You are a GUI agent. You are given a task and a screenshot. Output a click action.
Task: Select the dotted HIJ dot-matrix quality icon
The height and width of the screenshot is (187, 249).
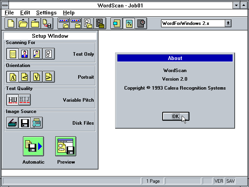click(x=25, y=100)
